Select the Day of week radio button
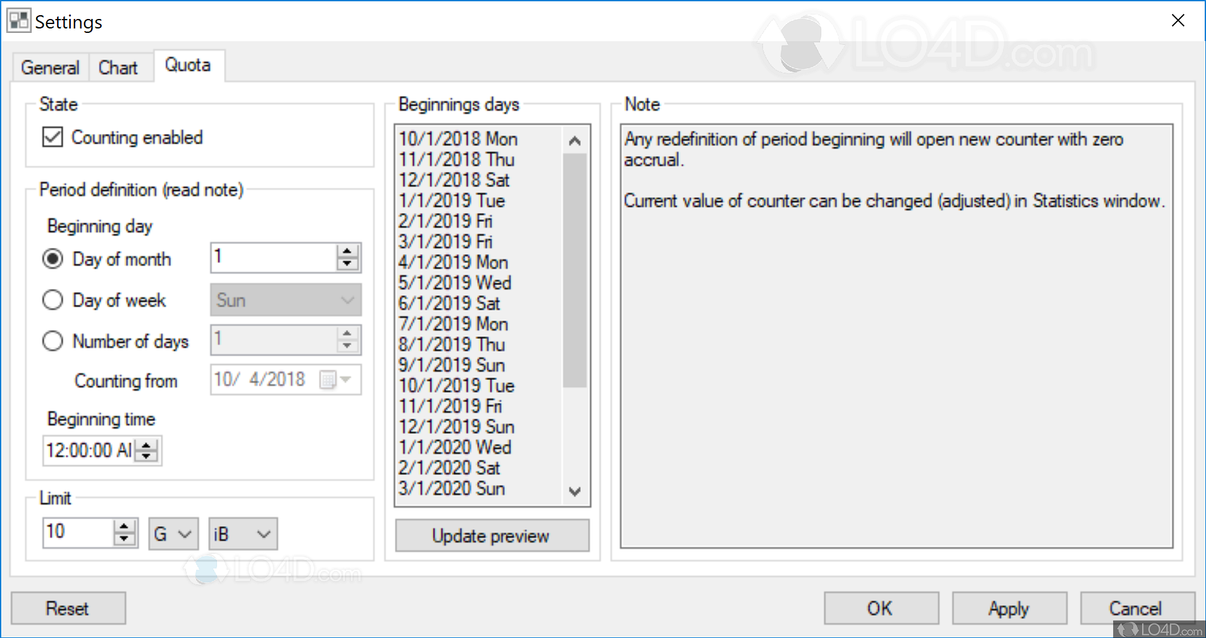 click(53, 300)
